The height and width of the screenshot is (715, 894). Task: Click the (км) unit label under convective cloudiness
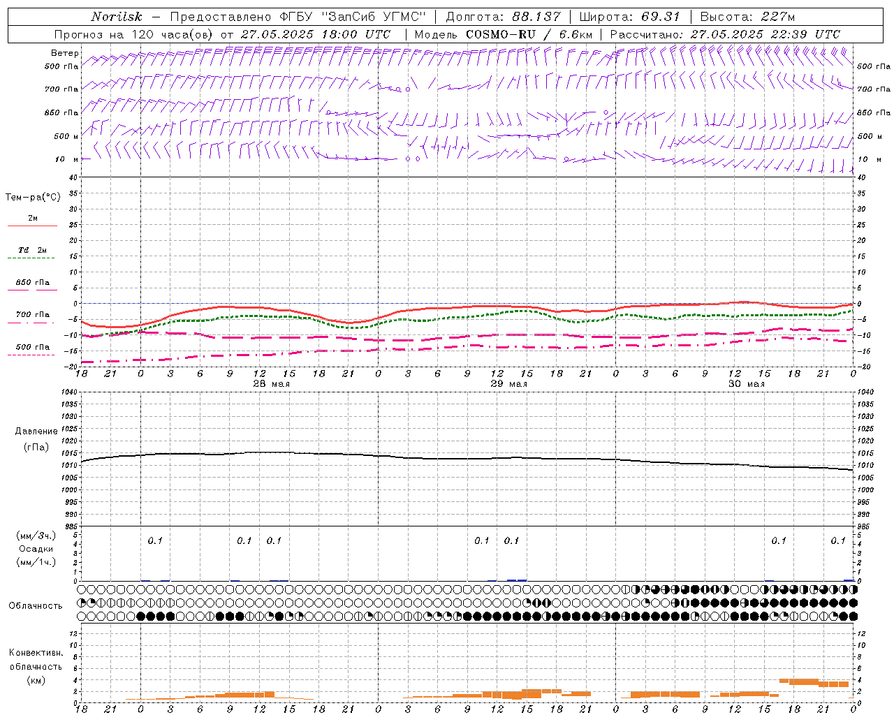(x=36, y=680)
